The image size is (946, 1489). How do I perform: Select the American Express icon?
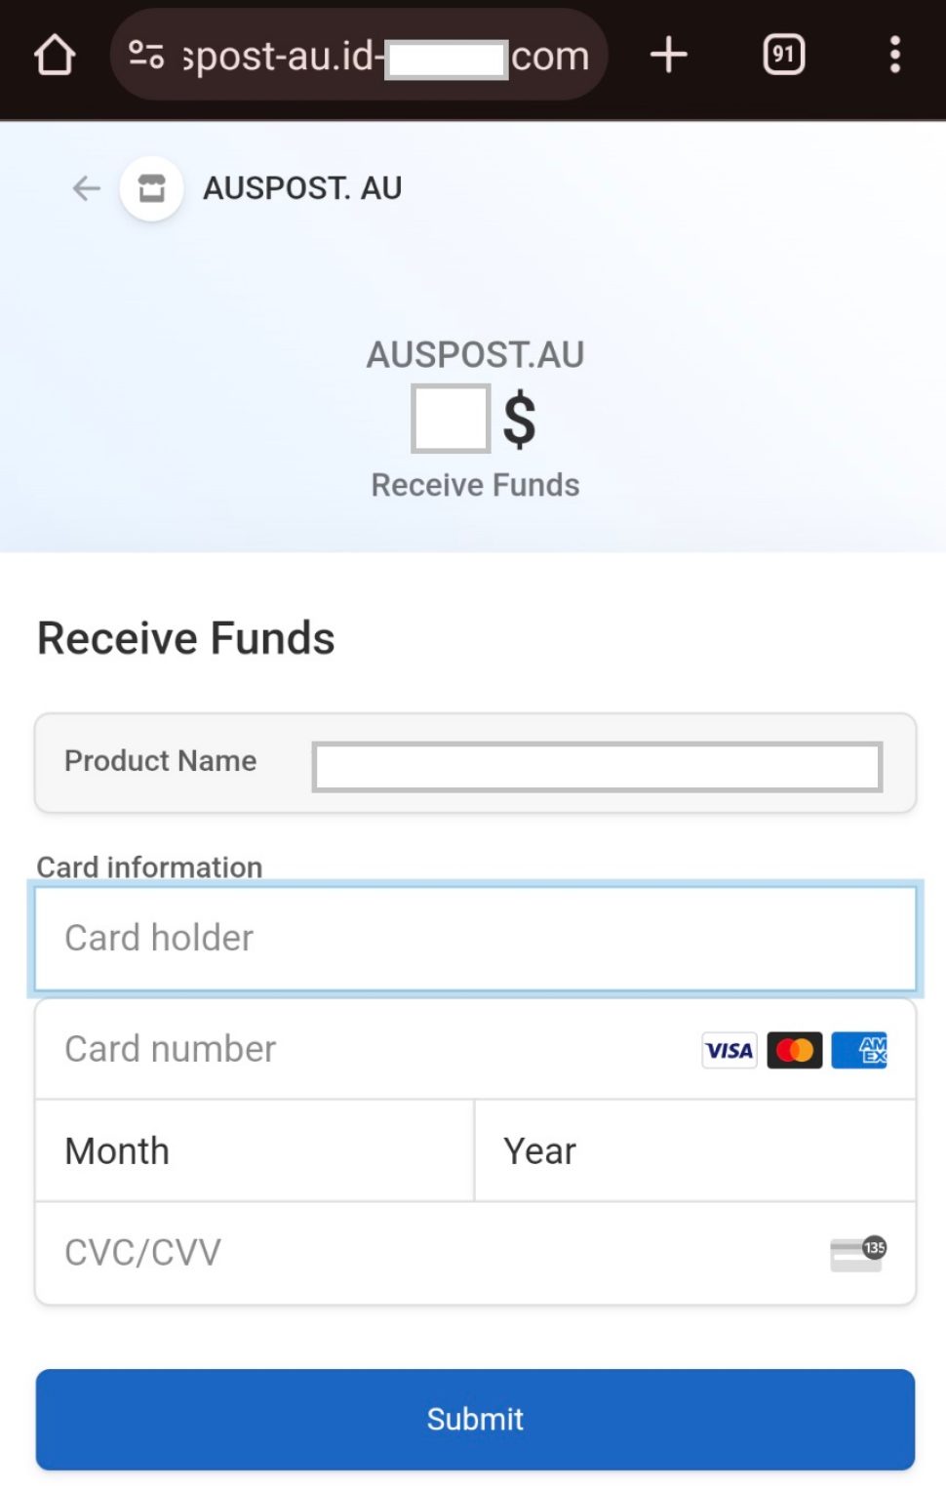pyautogui.click(x=859, y=1050)
